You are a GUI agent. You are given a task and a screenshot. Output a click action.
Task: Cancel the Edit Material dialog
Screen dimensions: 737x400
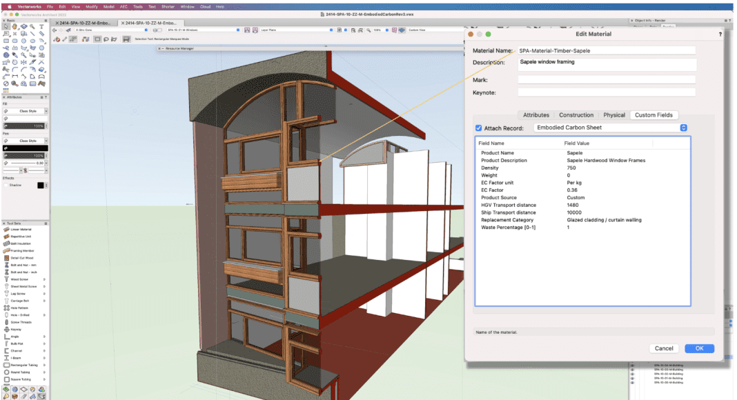tap(664, 348)
